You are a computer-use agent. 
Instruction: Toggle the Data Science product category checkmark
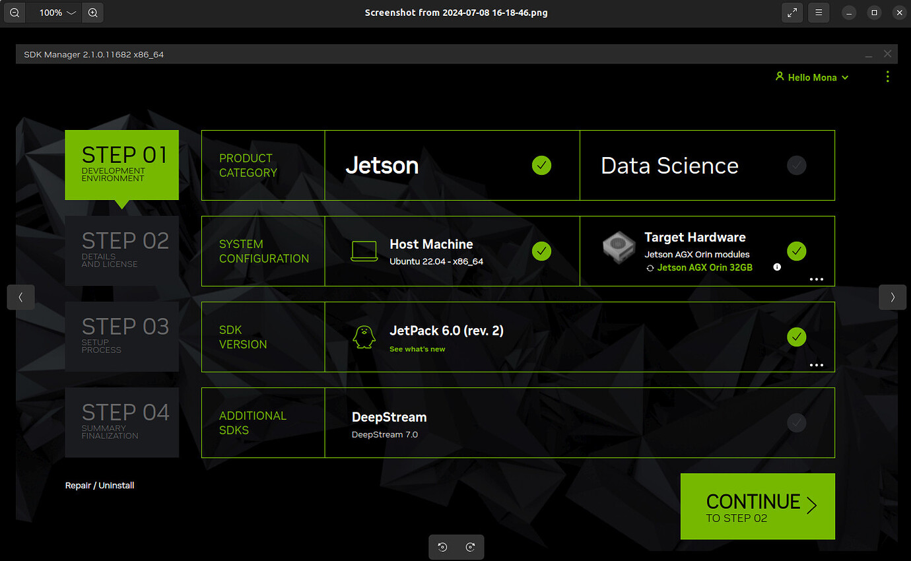796,165
